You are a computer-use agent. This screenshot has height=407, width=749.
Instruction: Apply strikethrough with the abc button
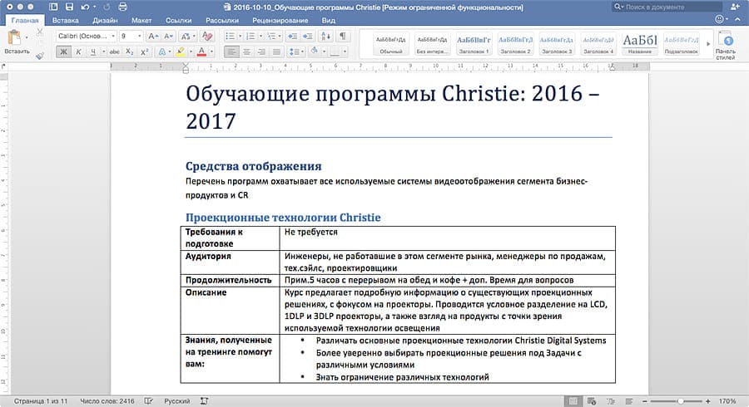114,51
